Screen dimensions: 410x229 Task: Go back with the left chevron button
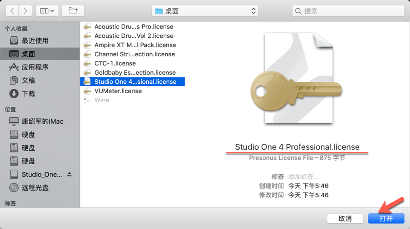(12, 11)
